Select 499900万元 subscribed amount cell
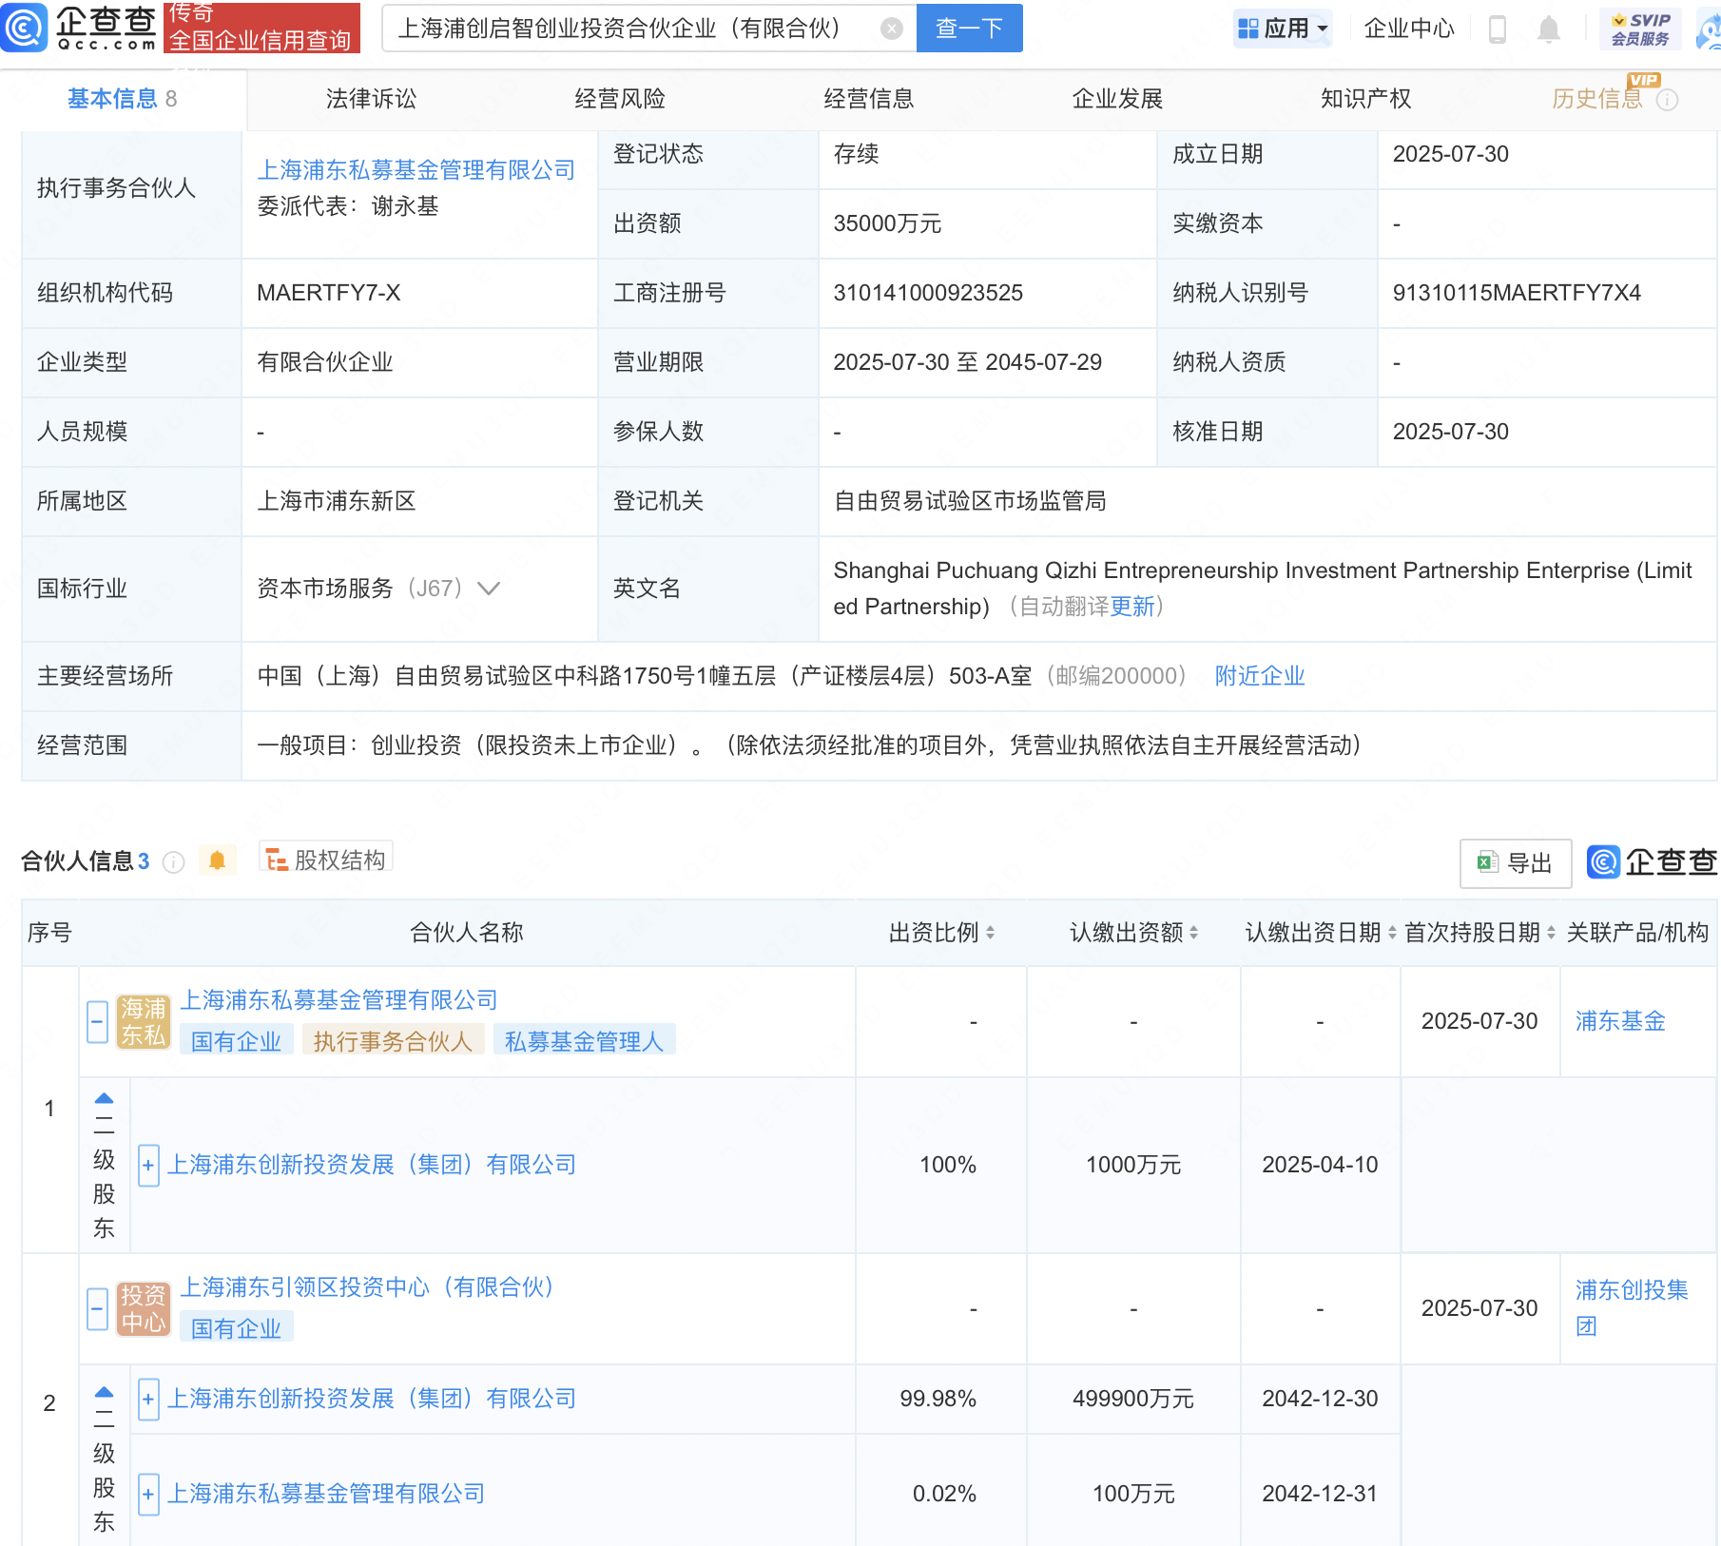This screenshot has height=1546, width=1721. pyautogui.click(x=1132, y=1399)
